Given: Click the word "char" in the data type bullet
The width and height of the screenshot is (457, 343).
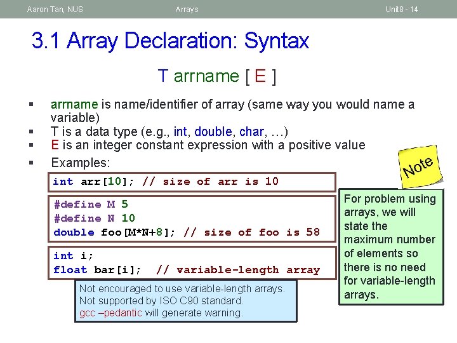Looking at the screenshot, I should (x=251, y=131).
